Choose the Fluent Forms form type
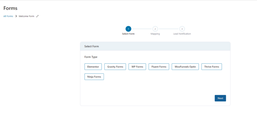Image resolution: width=257 pixels, height=124 pixels. [159, 67]
